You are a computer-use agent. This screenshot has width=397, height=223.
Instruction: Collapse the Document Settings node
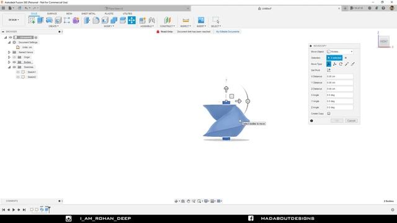point(9,43)
